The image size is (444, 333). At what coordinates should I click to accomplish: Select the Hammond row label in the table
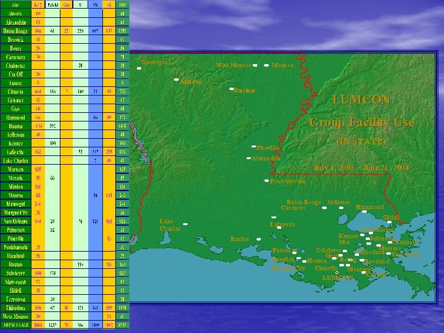[15, 118]
